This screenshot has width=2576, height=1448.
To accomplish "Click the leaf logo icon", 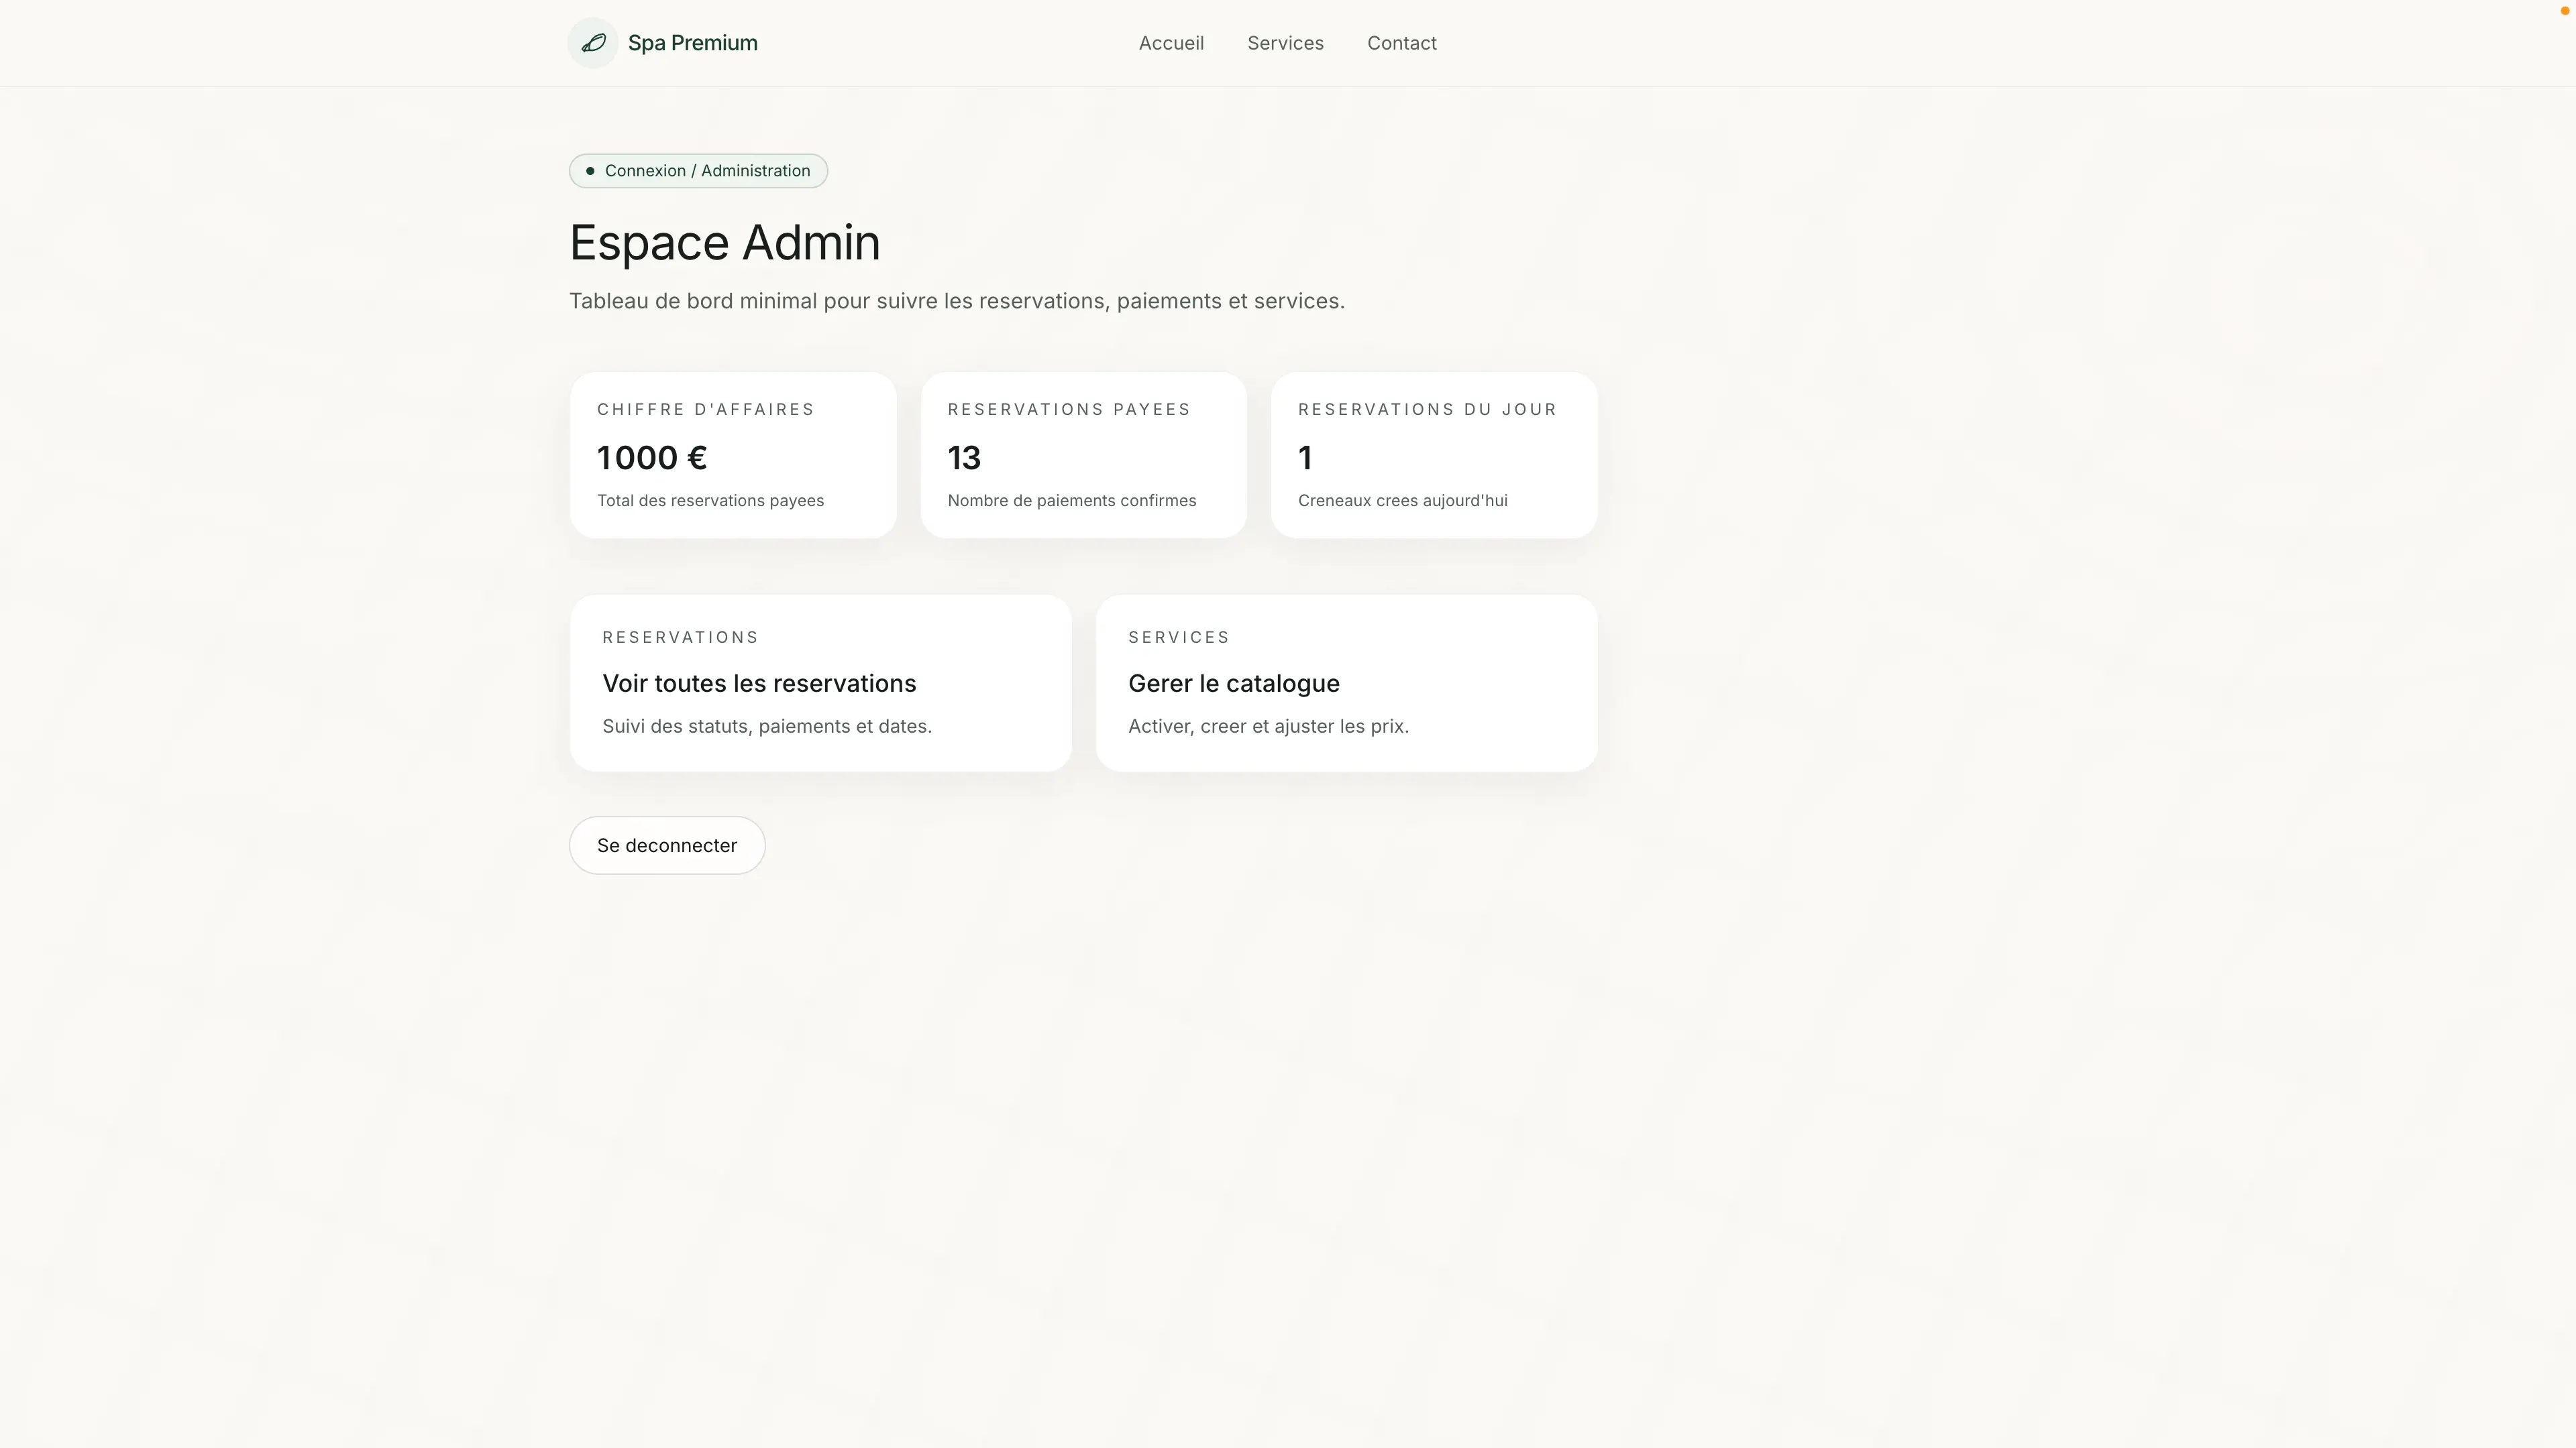I will point(592,43).
